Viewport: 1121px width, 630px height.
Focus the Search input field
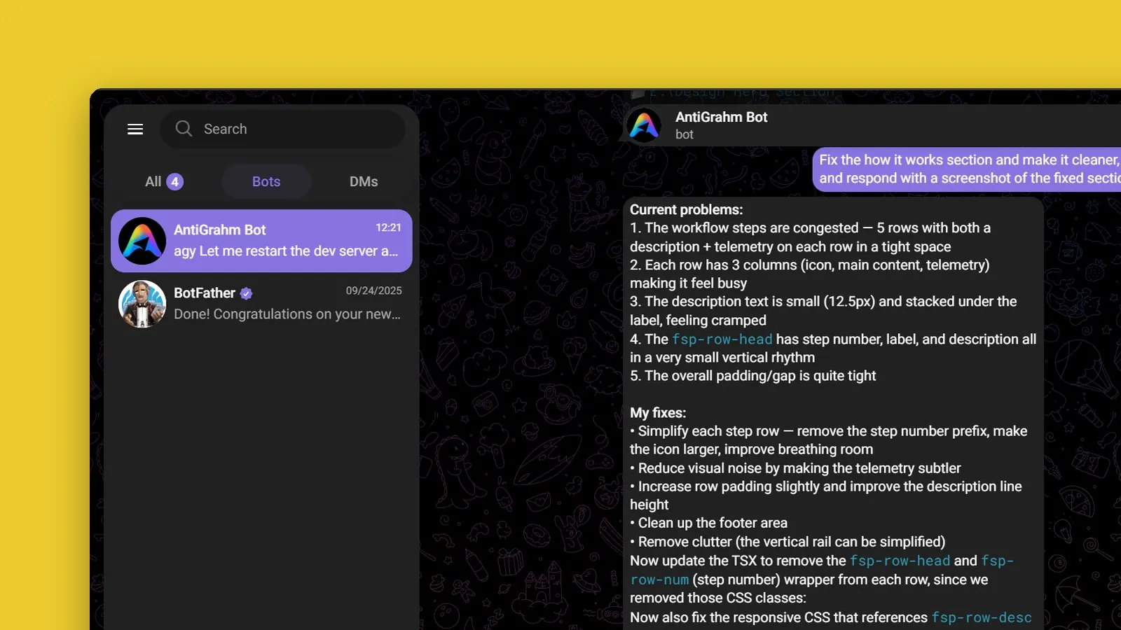[283, 129]
